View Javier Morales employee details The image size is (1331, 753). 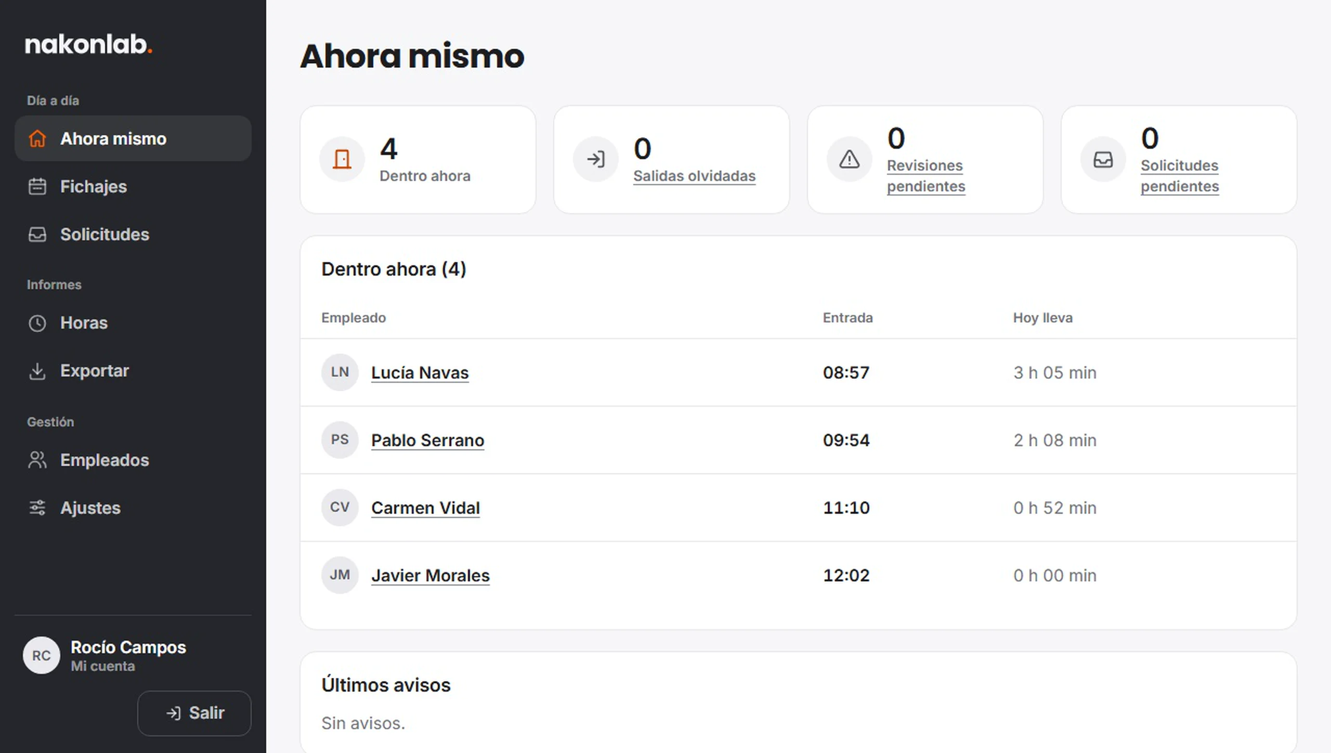[x=430, y=575]
